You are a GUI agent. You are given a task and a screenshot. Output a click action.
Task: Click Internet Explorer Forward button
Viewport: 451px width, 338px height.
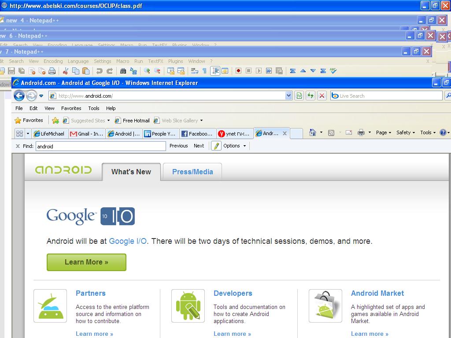(x=31, y=96)
